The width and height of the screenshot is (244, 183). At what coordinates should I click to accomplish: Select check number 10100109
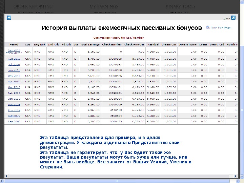tap(115, 104)
